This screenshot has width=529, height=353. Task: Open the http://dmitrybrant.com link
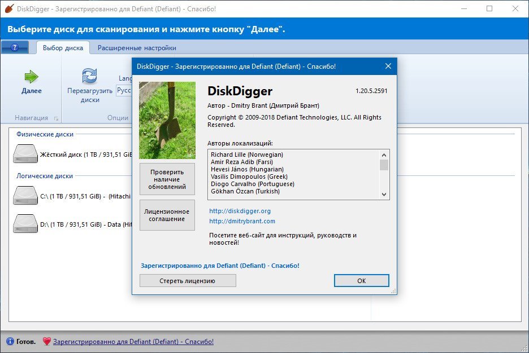coord(242,221)
